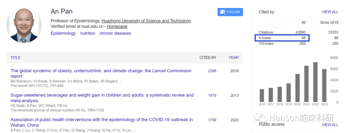Select the Epidemiology interest tag

pos(63,33)
